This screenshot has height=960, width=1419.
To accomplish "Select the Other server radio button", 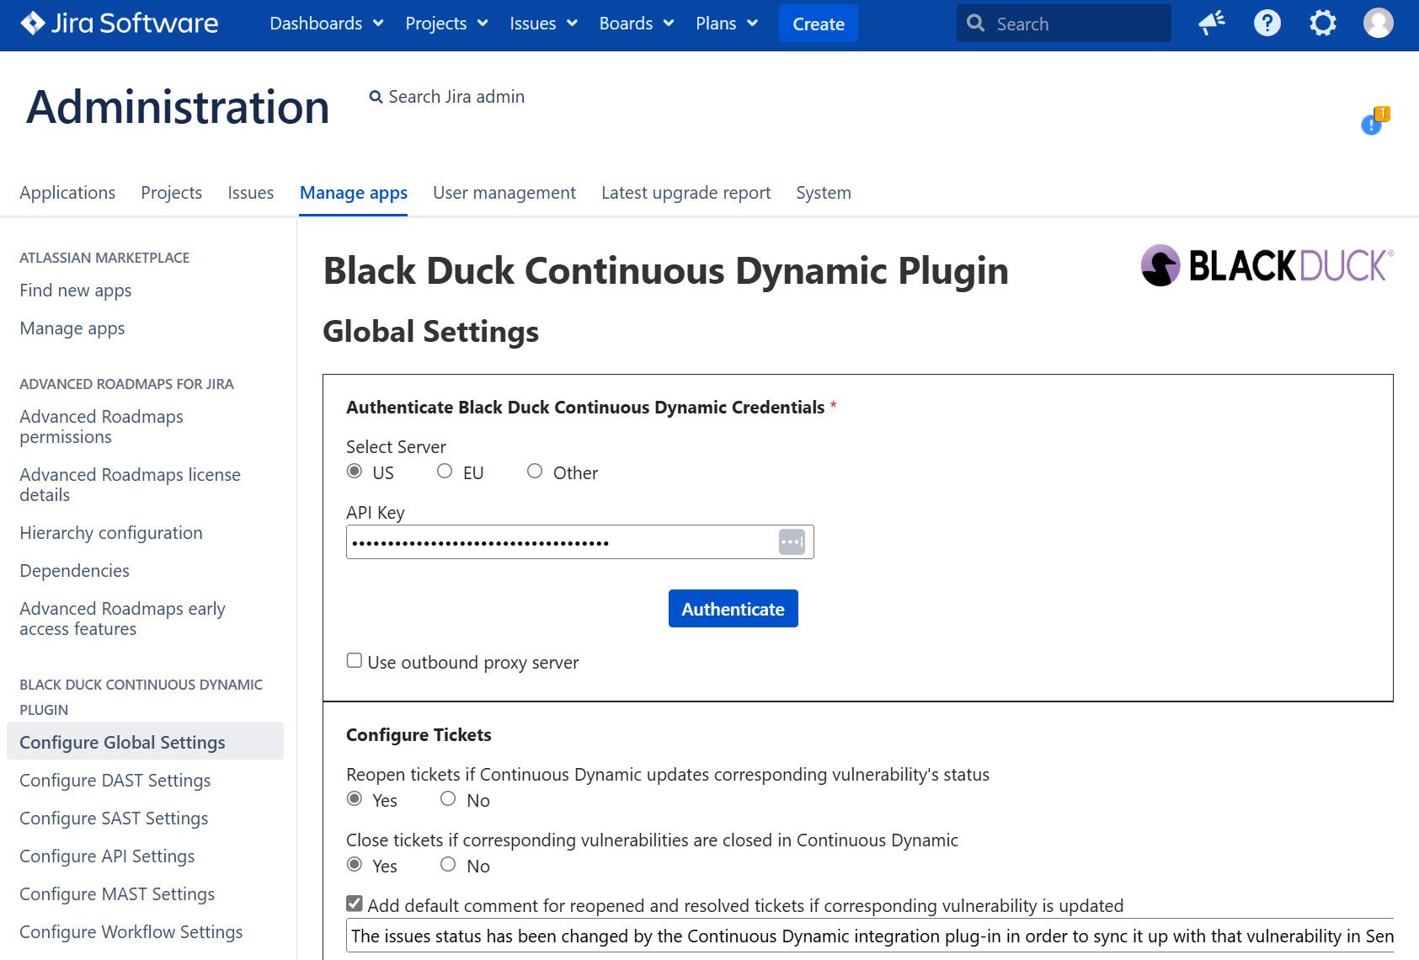I will [535, 471].
